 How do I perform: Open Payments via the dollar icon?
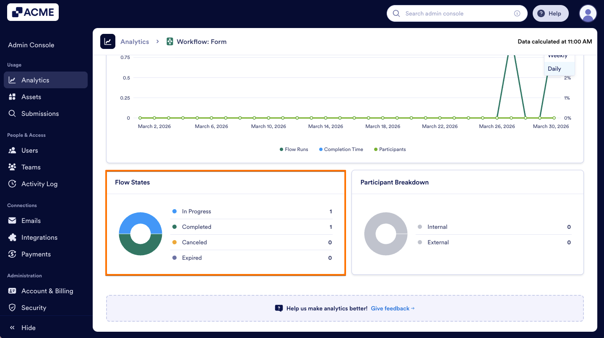(x=13, y=254)
